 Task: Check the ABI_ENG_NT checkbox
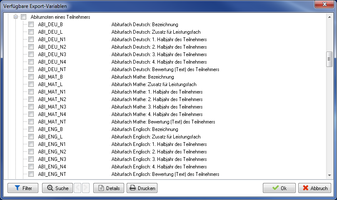tap(31, 174)
